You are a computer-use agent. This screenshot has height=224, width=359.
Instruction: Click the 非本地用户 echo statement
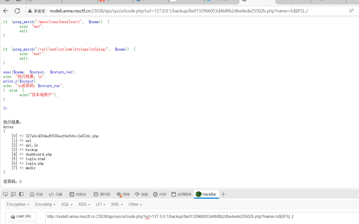[39, 95]
